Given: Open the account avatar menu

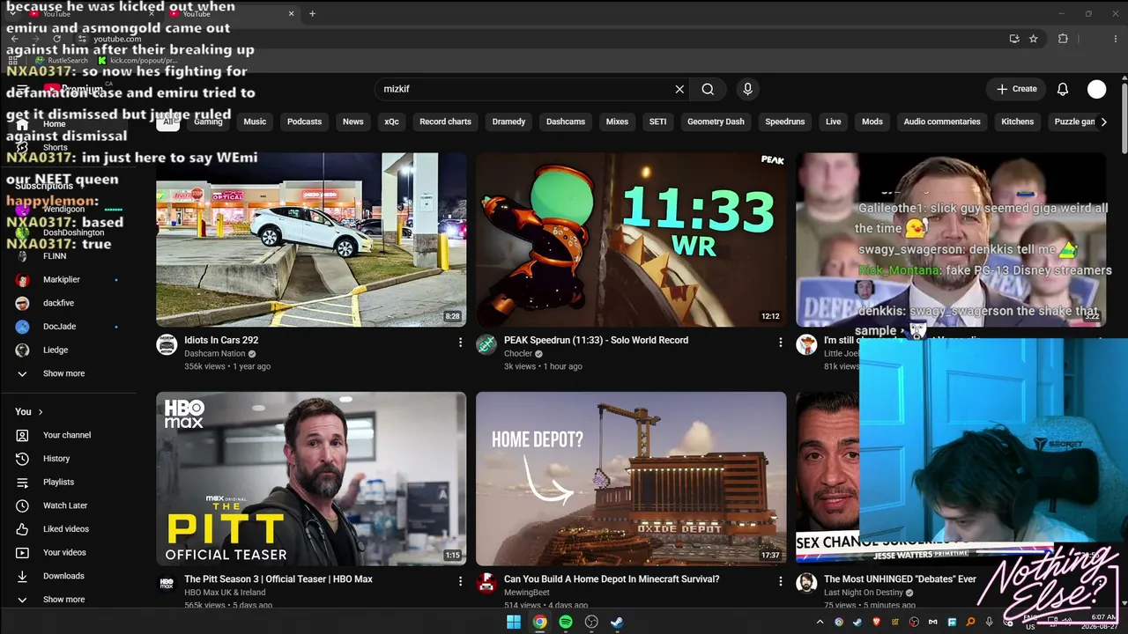Looking at the screenshot, I should 1097,89.
